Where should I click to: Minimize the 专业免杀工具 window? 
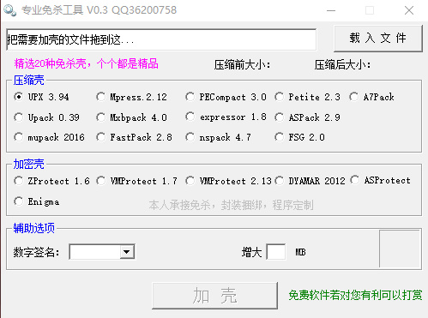coord(331,10)
